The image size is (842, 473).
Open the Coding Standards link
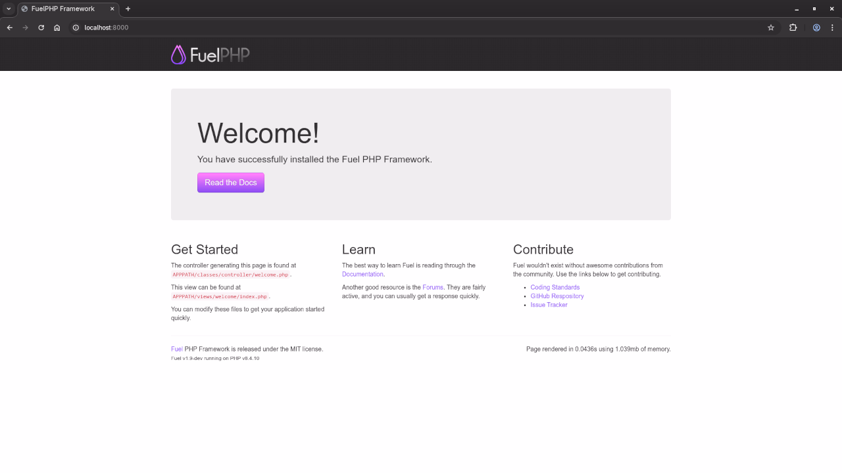pyautogui.click(x=555, y=287)
